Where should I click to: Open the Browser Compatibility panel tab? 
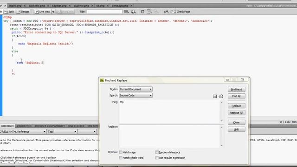pyautogui.click(x=50, y=126)
